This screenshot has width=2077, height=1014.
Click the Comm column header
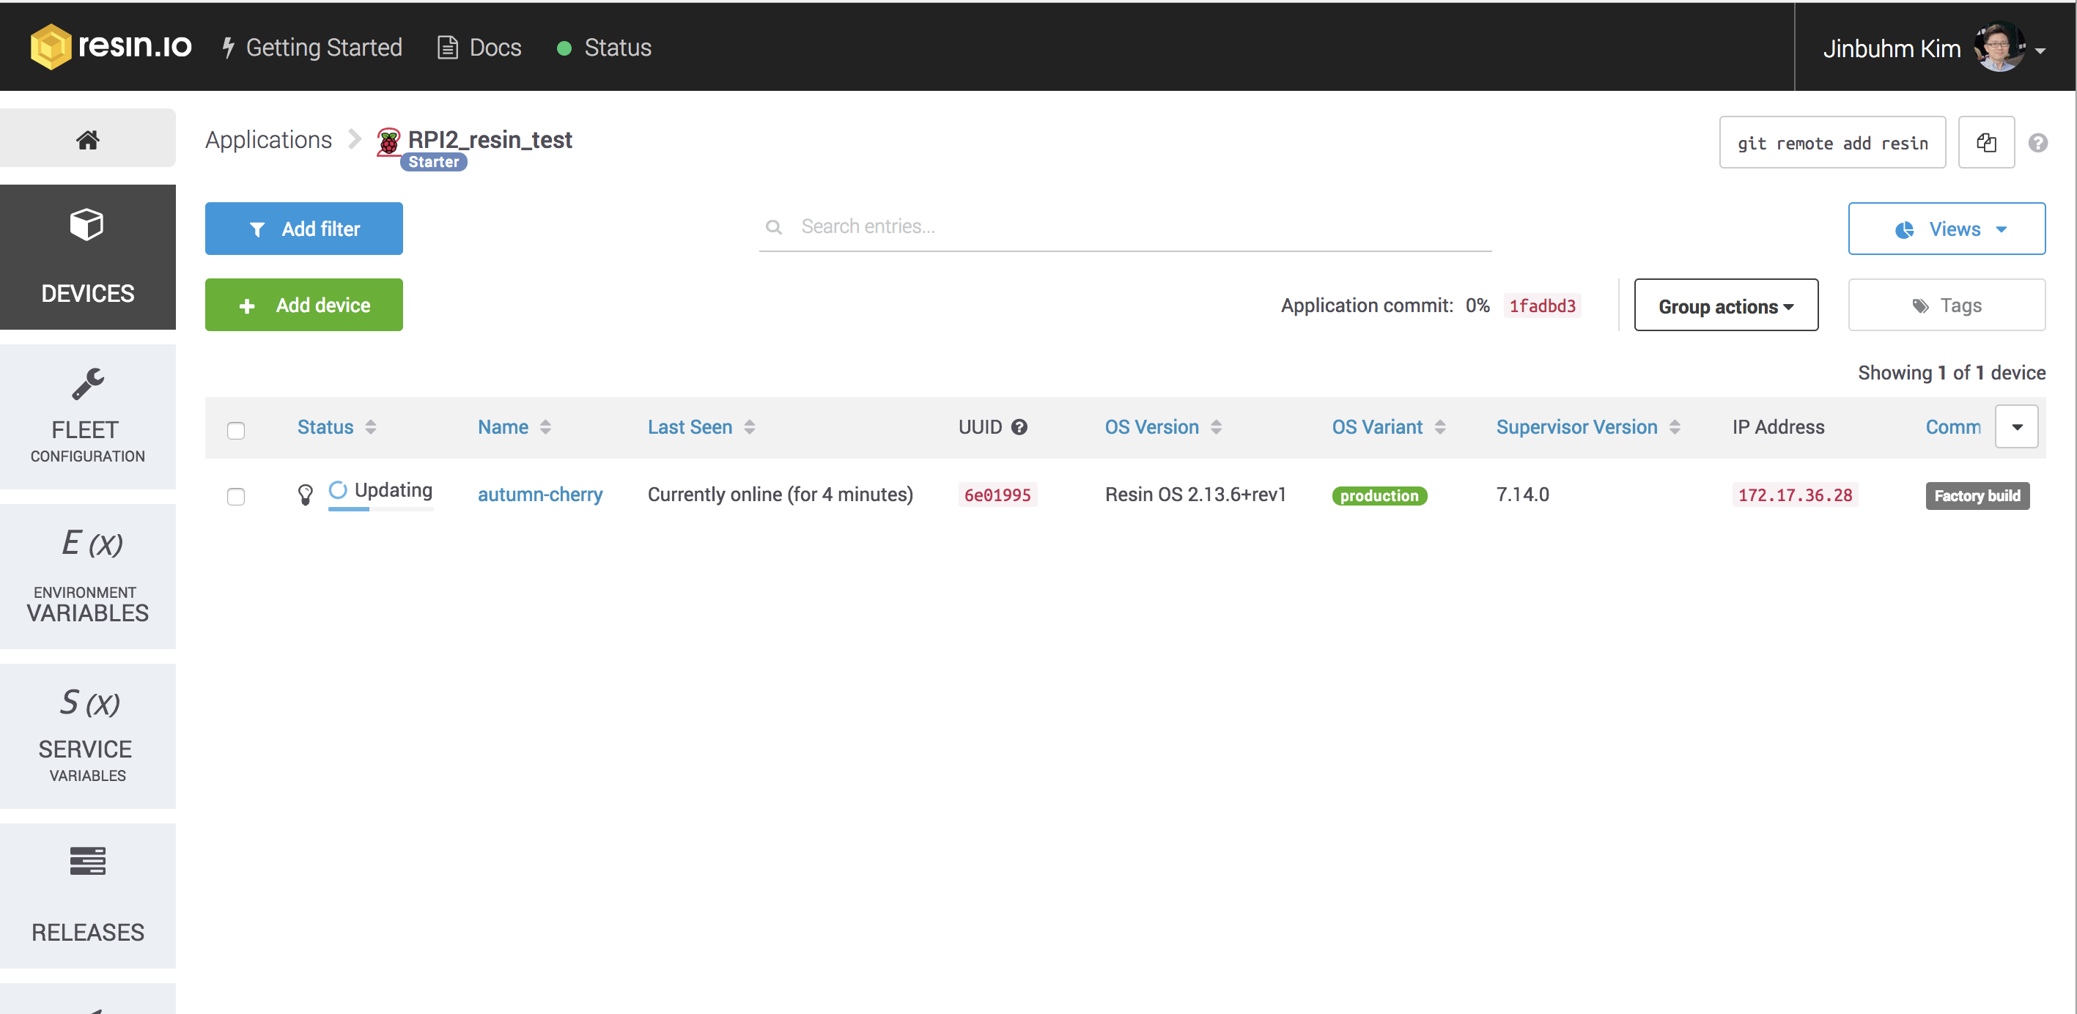1953,427
